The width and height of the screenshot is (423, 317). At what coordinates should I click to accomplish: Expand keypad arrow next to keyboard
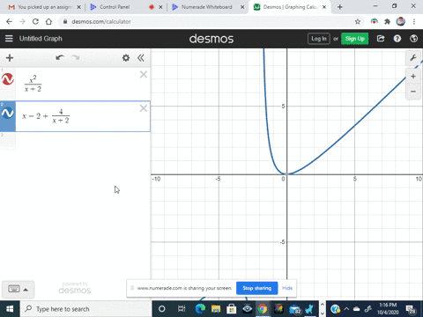click(26, 290)
